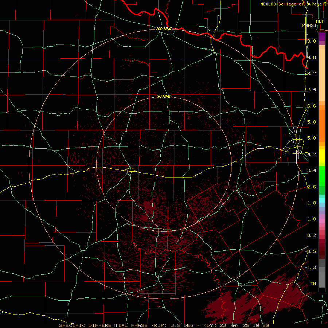The height and width of the screenshot is (328, 328).
Task: Click the 2.6 scale value
Action: click(312, 187)
